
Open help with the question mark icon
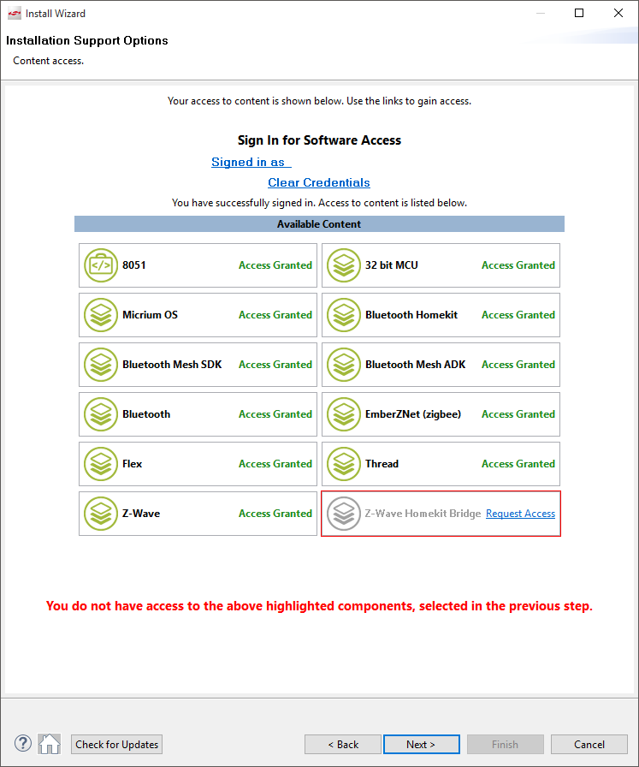tap(23, 744)
